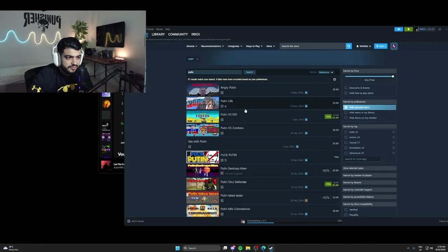Image resolution: width=448 pixels, height=252 pixels.
Task: Open the Friends menu
Action: click(x=150, y=29)
